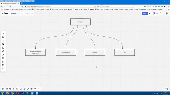Select the Frame tool
Screen dimensions: 170x95
tap(3, 62)
